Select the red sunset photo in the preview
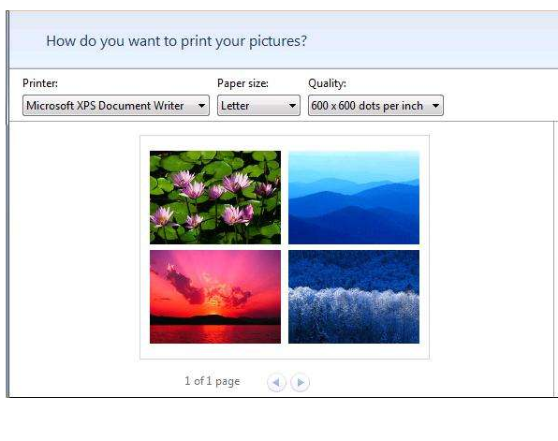 coord(215,297)
